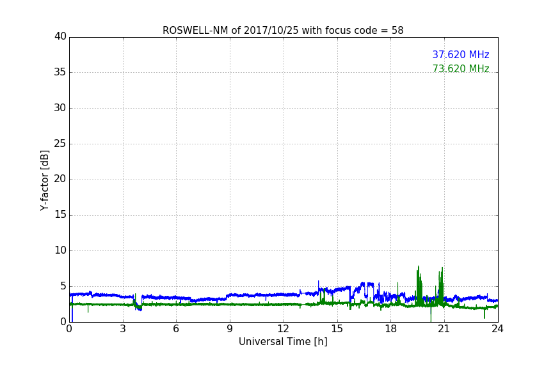Viewport: 553px width, 368px height.
Task: Click the 'Y-factor [dB]' axis label
Action: (x=44, y=180)
